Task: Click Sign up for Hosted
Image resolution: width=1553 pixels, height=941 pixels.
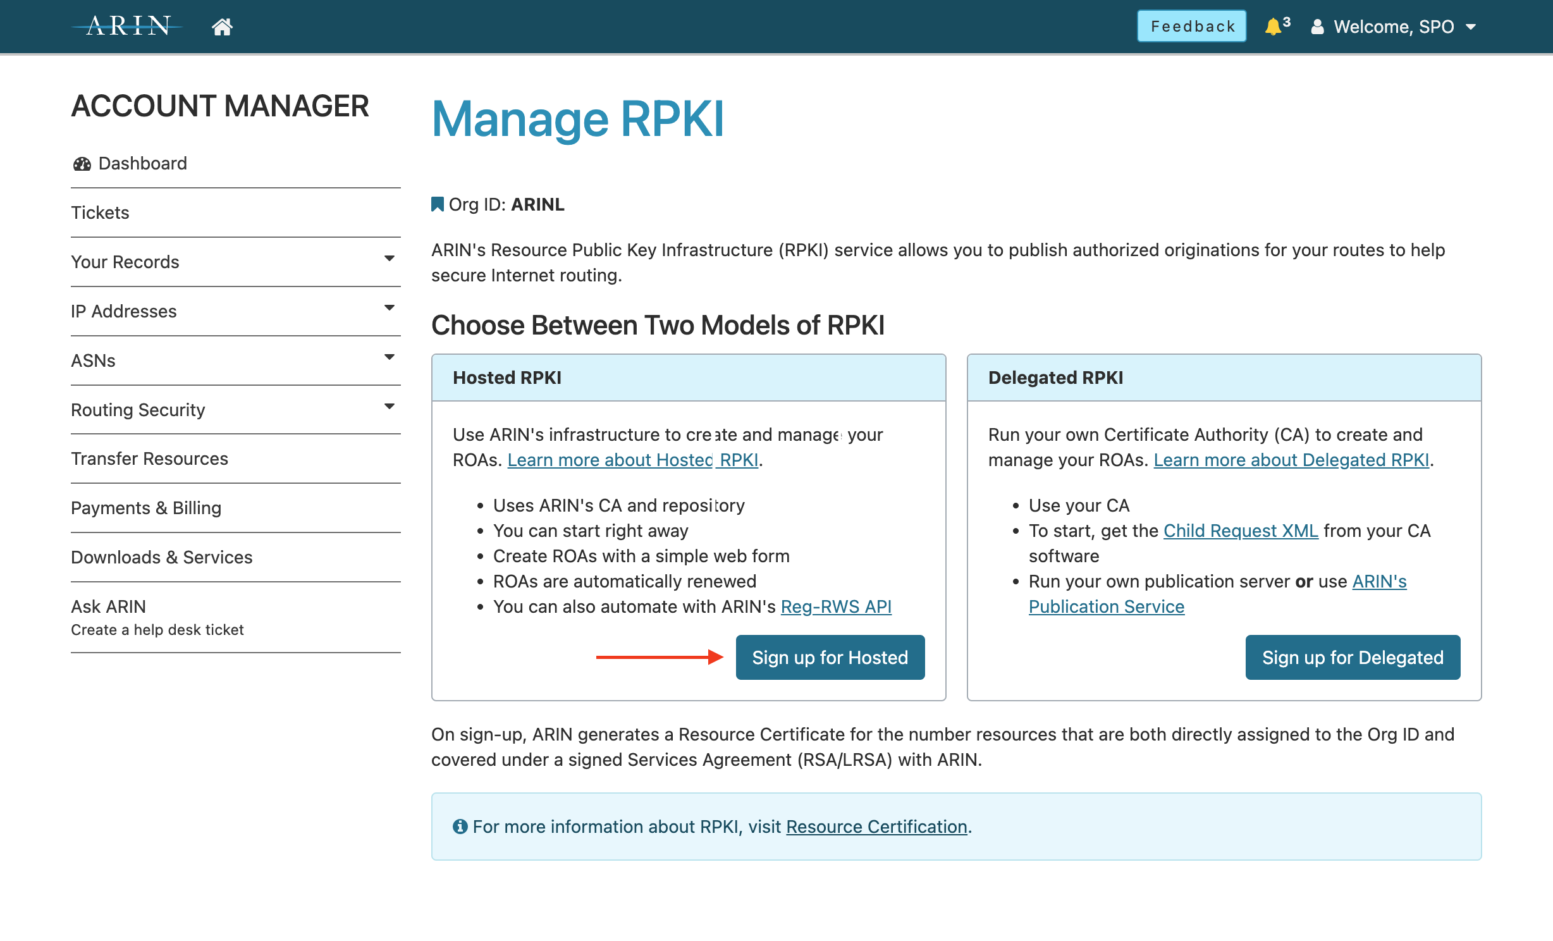Action: 830,658
